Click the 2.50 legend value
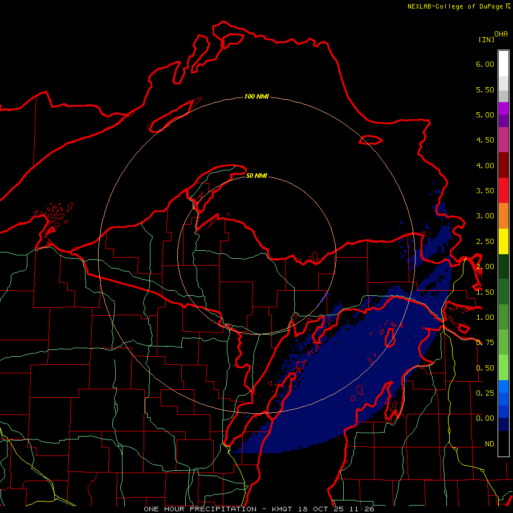 (485, 242)
